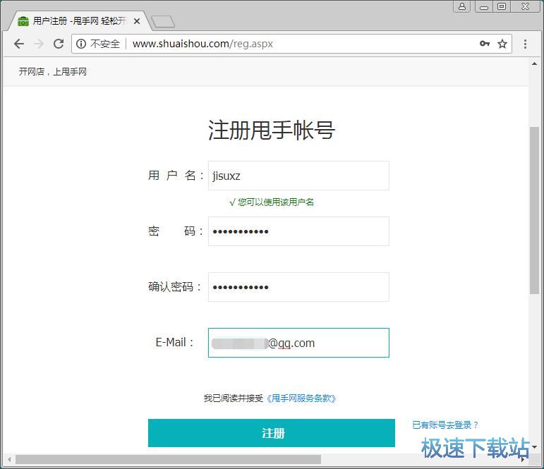544x469 pixels.
Task: Click the 确认密码 field
Action: click(298, 287)
